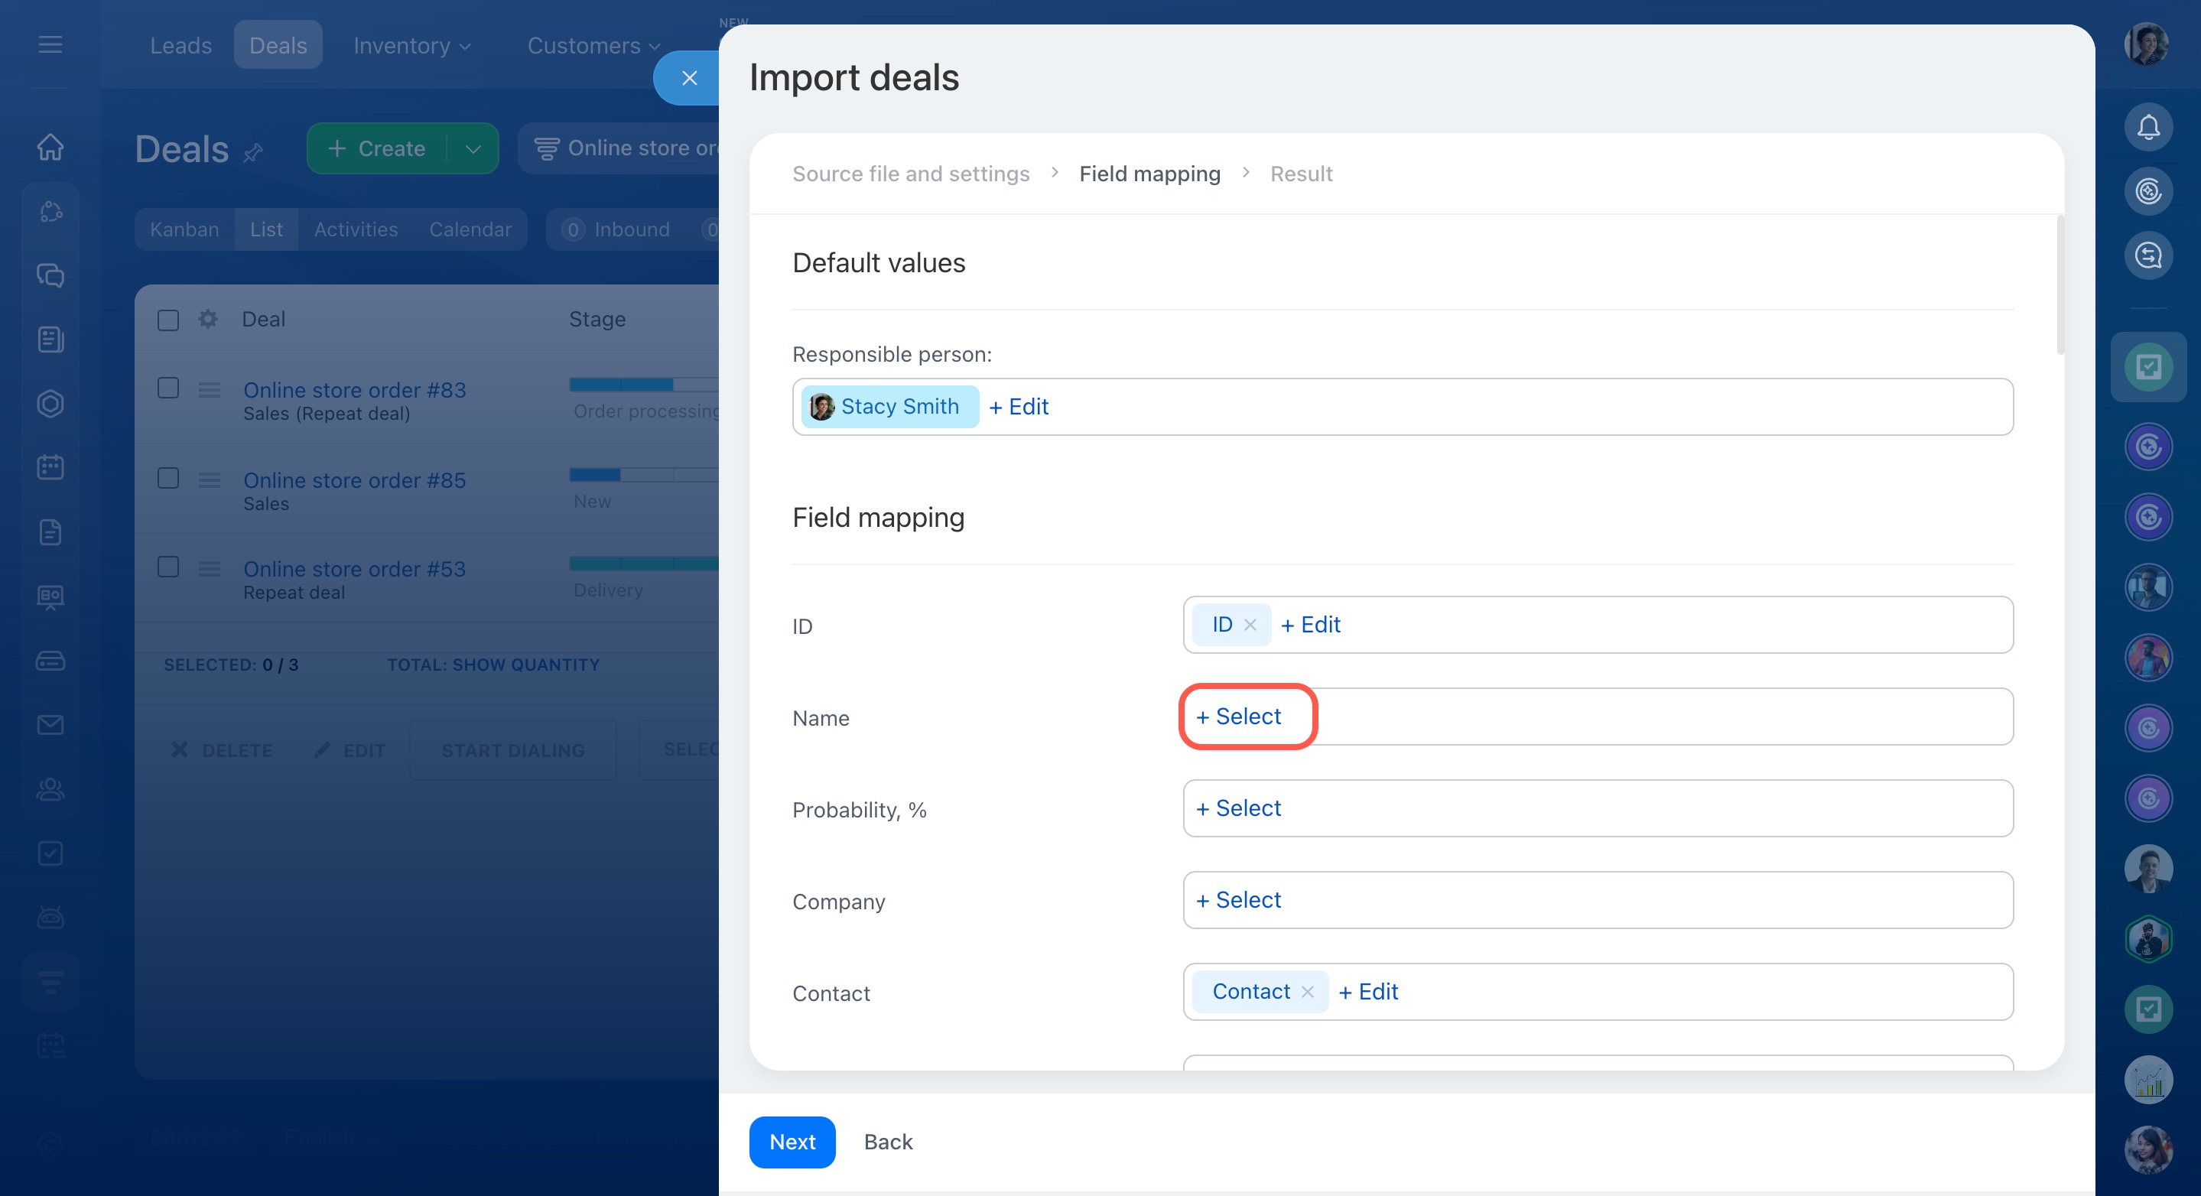Check Online store order #83 checkbox
This screenshot has width=2201, height=1196.
point(168,388)
